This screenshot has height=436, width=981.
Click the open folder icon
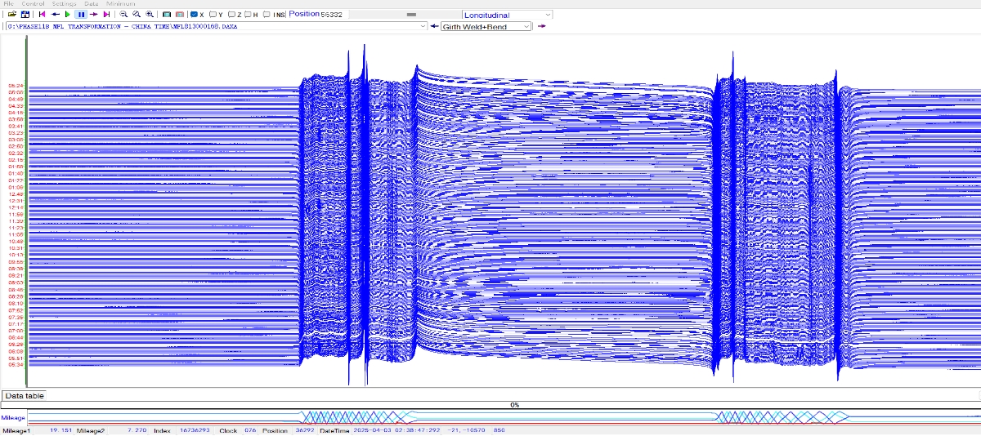[12, 15]
